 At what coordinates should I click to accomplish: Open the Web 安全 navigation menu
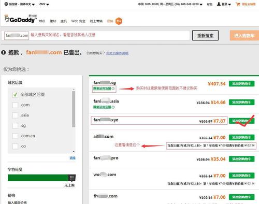[x=78, y=21]
